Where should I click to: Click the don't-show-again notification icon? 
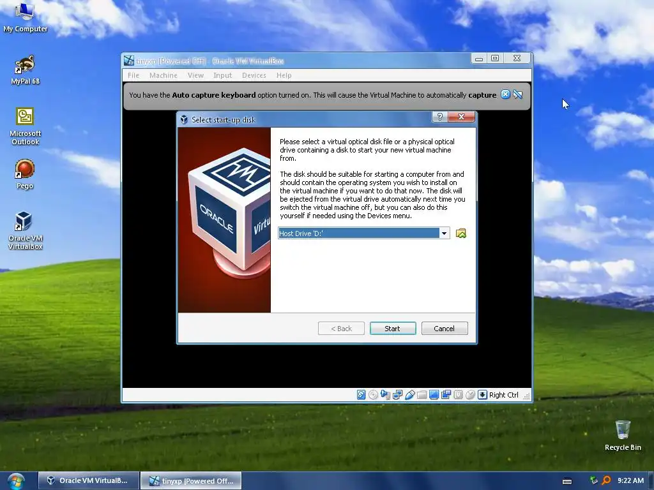click(x=517, y=94)
